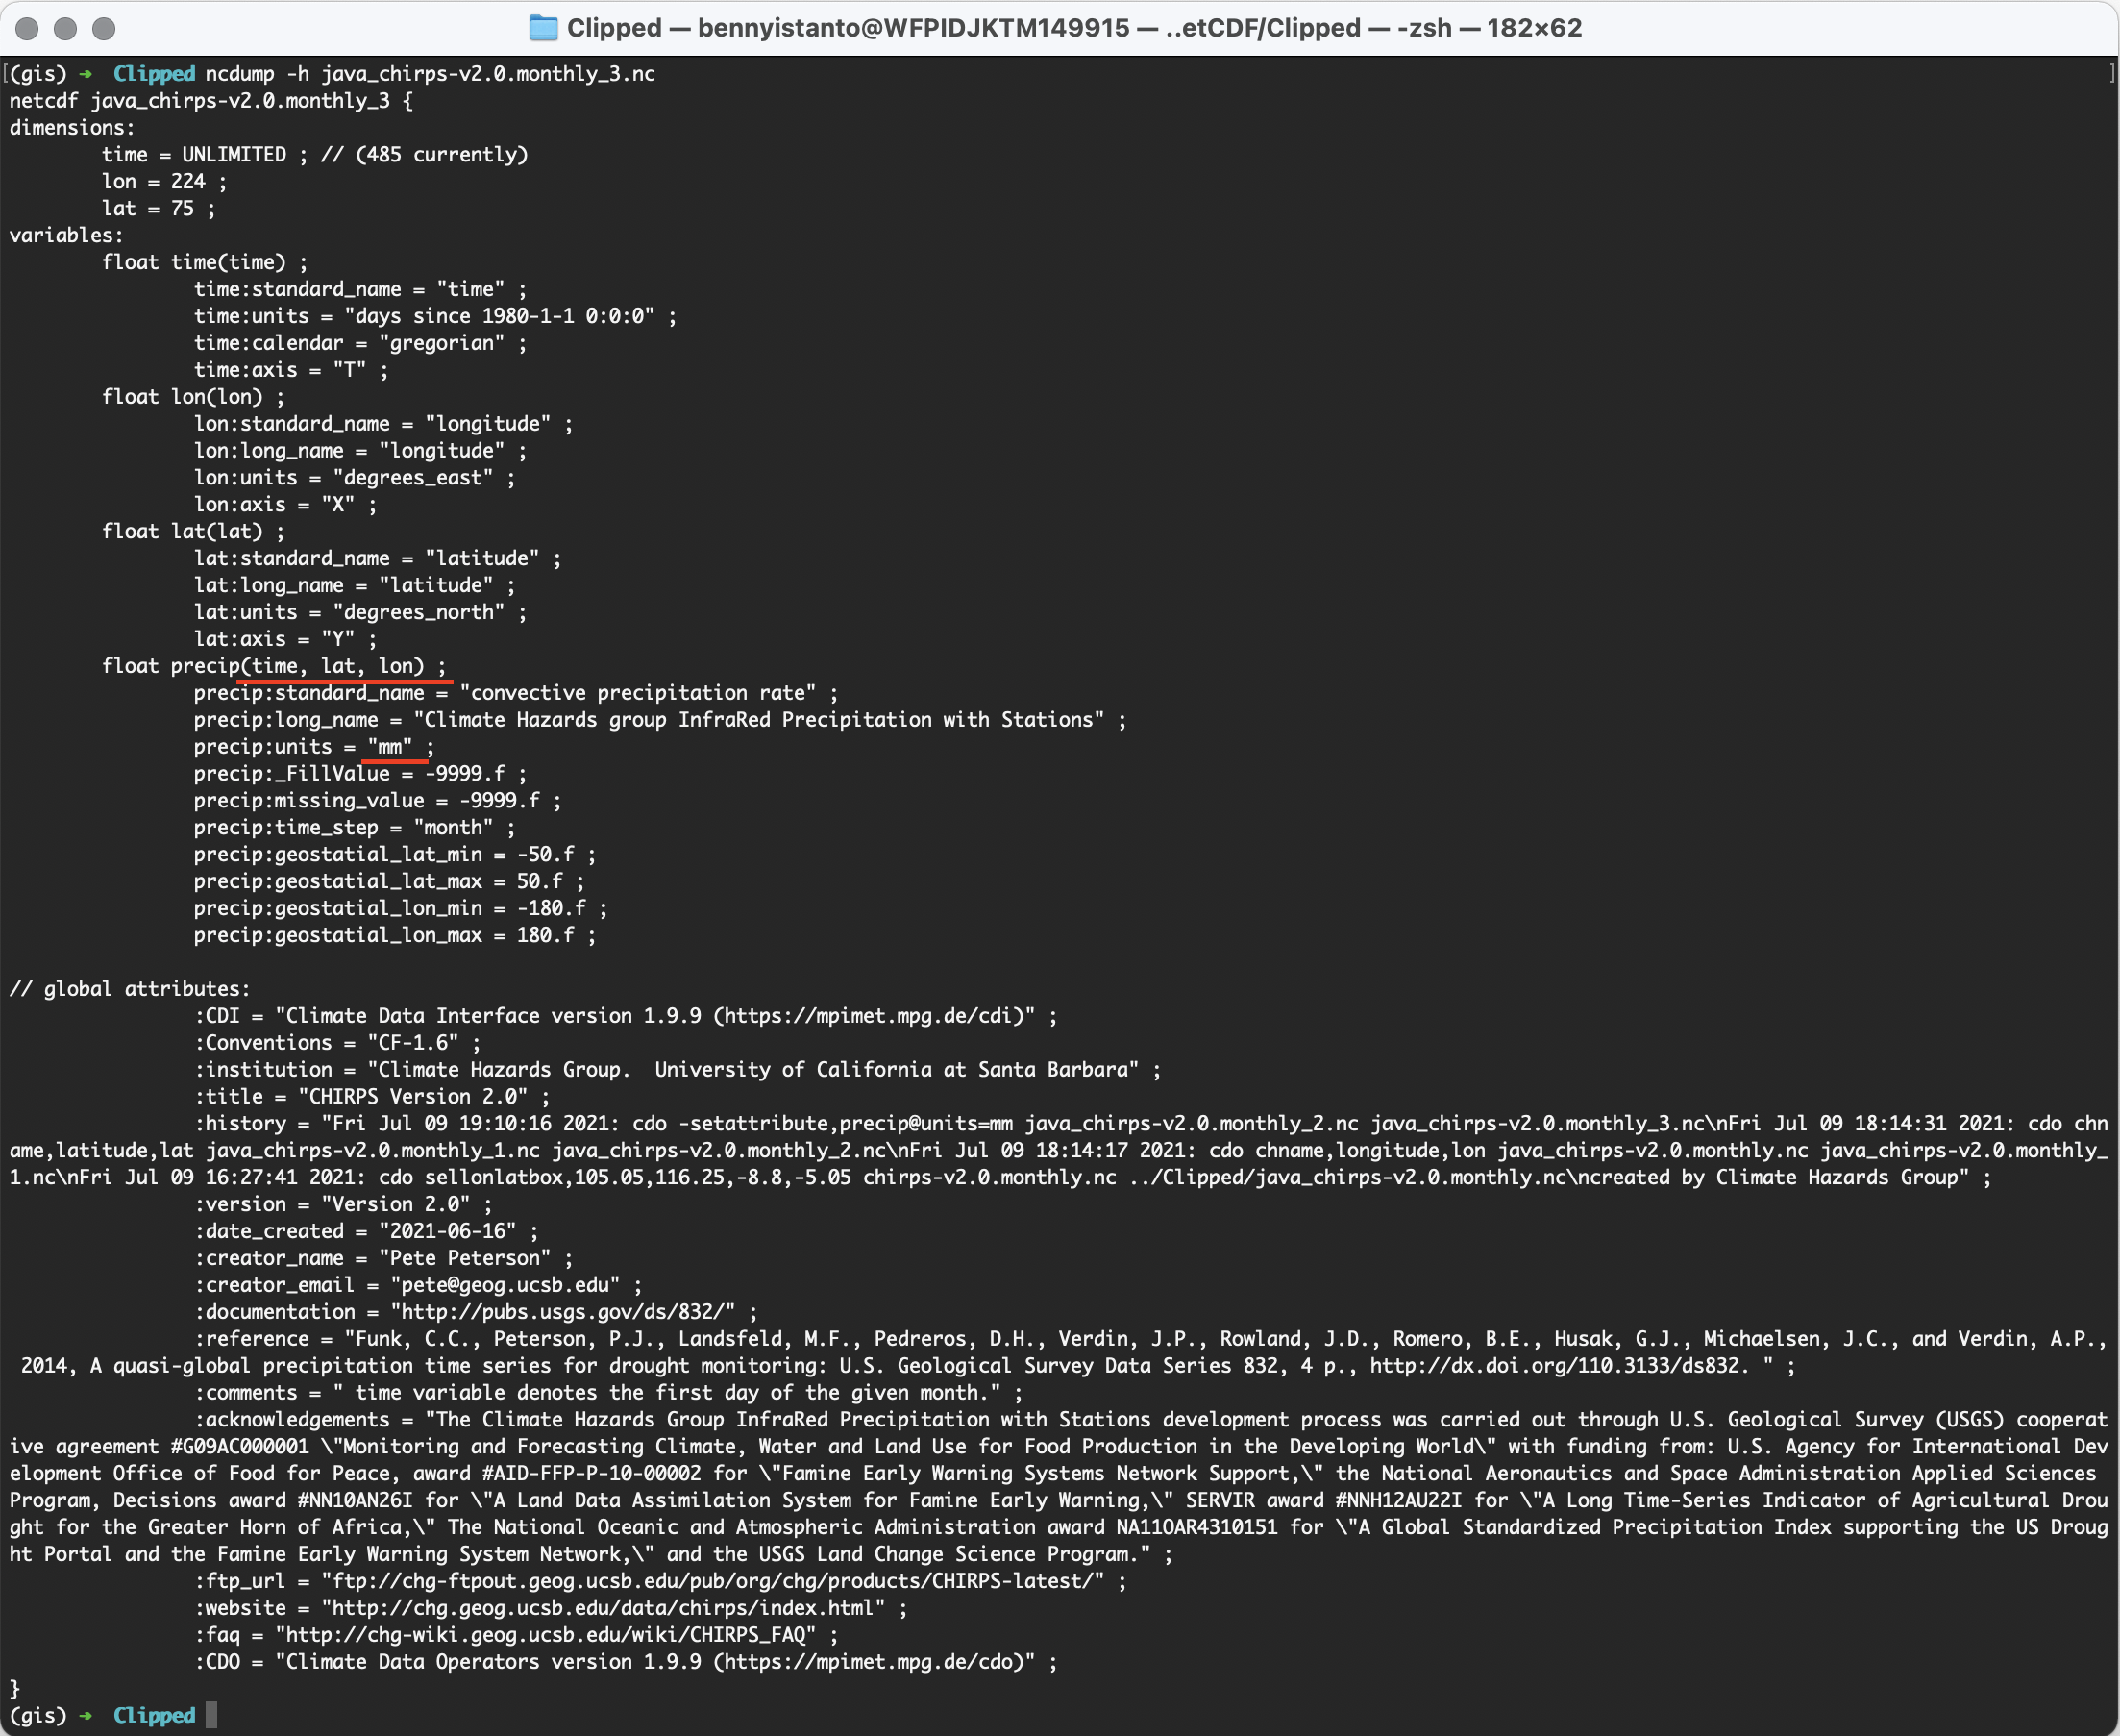Click 'precip:time_step = "month"' line
This screenshot has width=2120, height=1736.
coord(355,829)
